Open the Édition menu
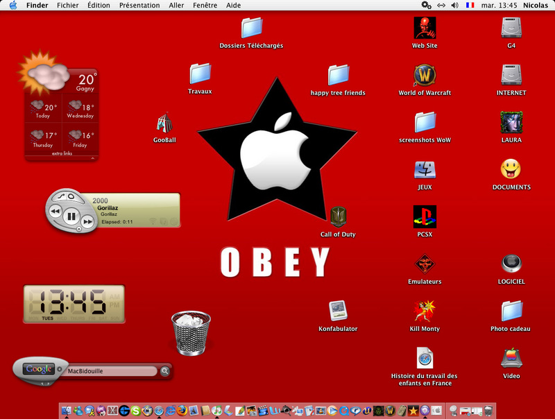555x419 pixels. tap(99, 6)
